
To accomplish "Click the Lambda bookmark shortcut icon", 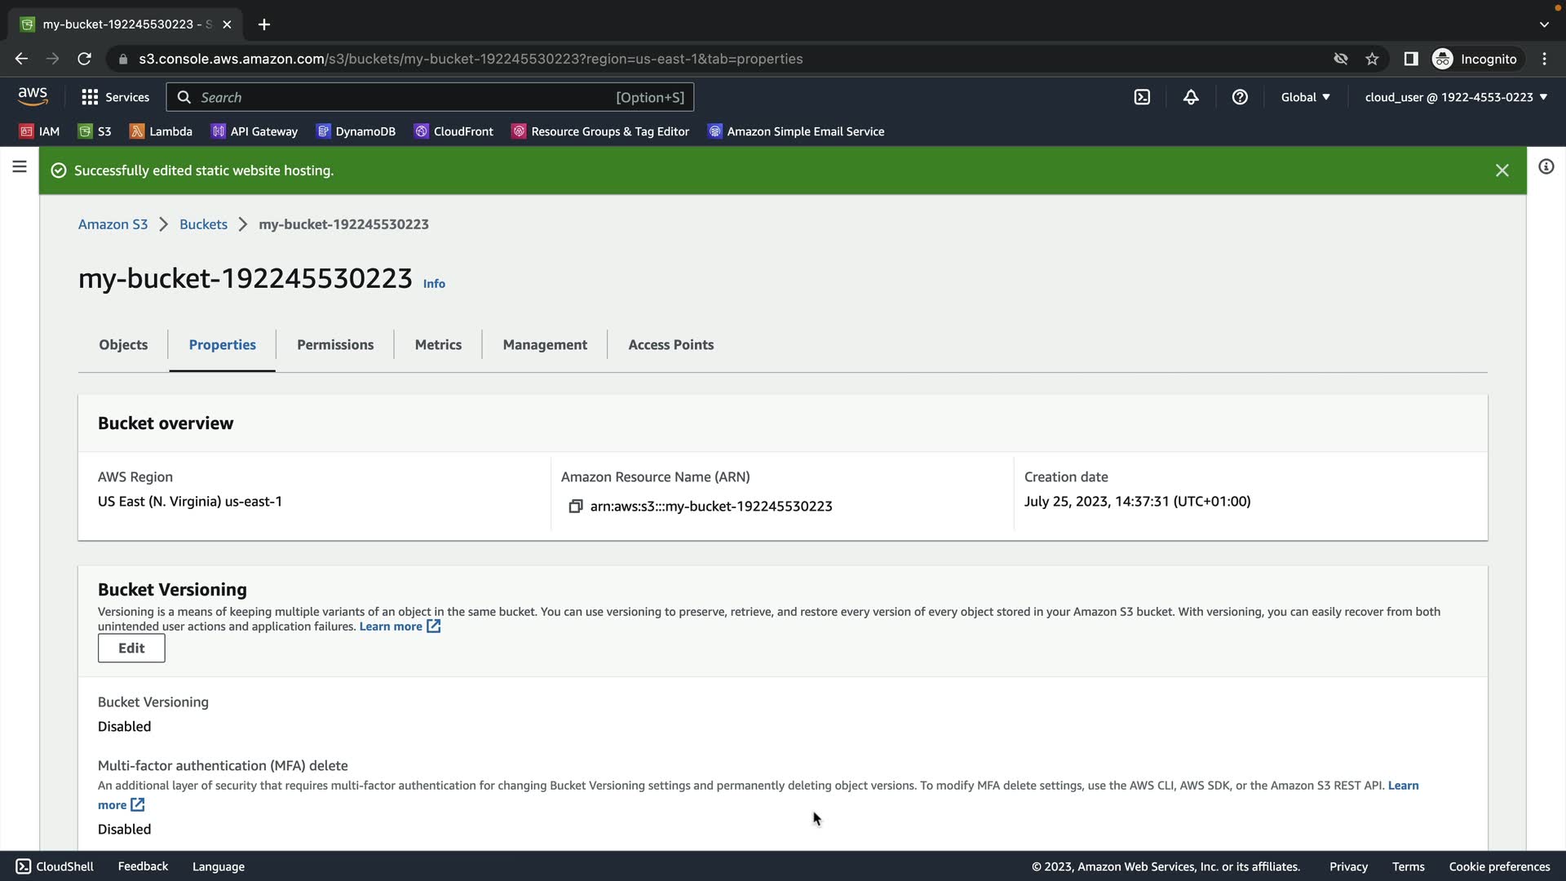I will 137,131.
